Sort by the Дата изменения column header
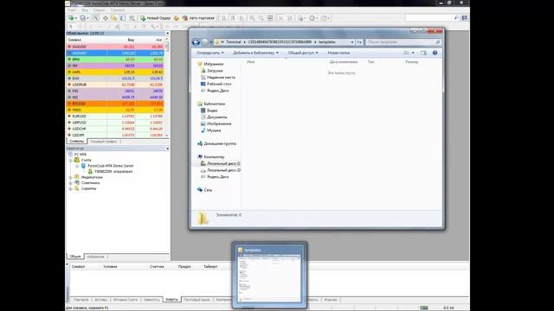The width and height of the screenshot is (554, 311). (343, 61)
